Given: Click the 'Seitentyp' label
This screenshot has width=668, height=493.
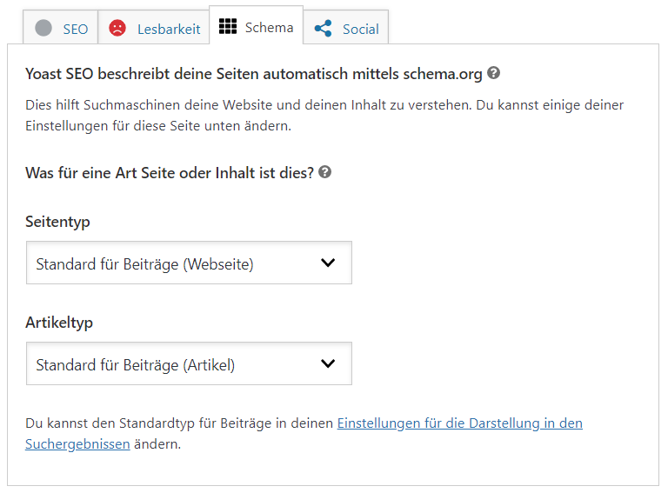Looking at the screenshot, I should pyautogui.click(x=57, y=222).
